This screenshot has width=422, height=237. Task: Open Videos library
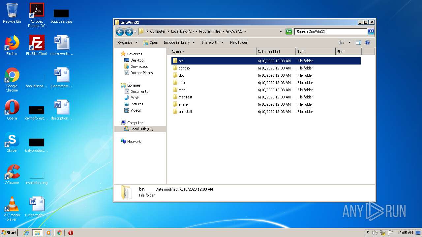click(x=133, y=110)
